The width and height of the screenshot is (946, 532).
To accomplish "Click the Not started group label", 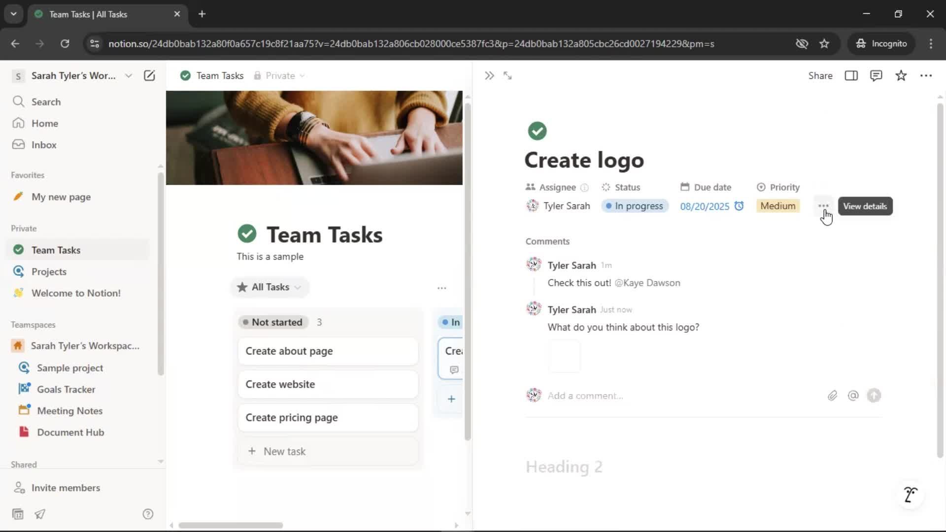I will point(273,322).
